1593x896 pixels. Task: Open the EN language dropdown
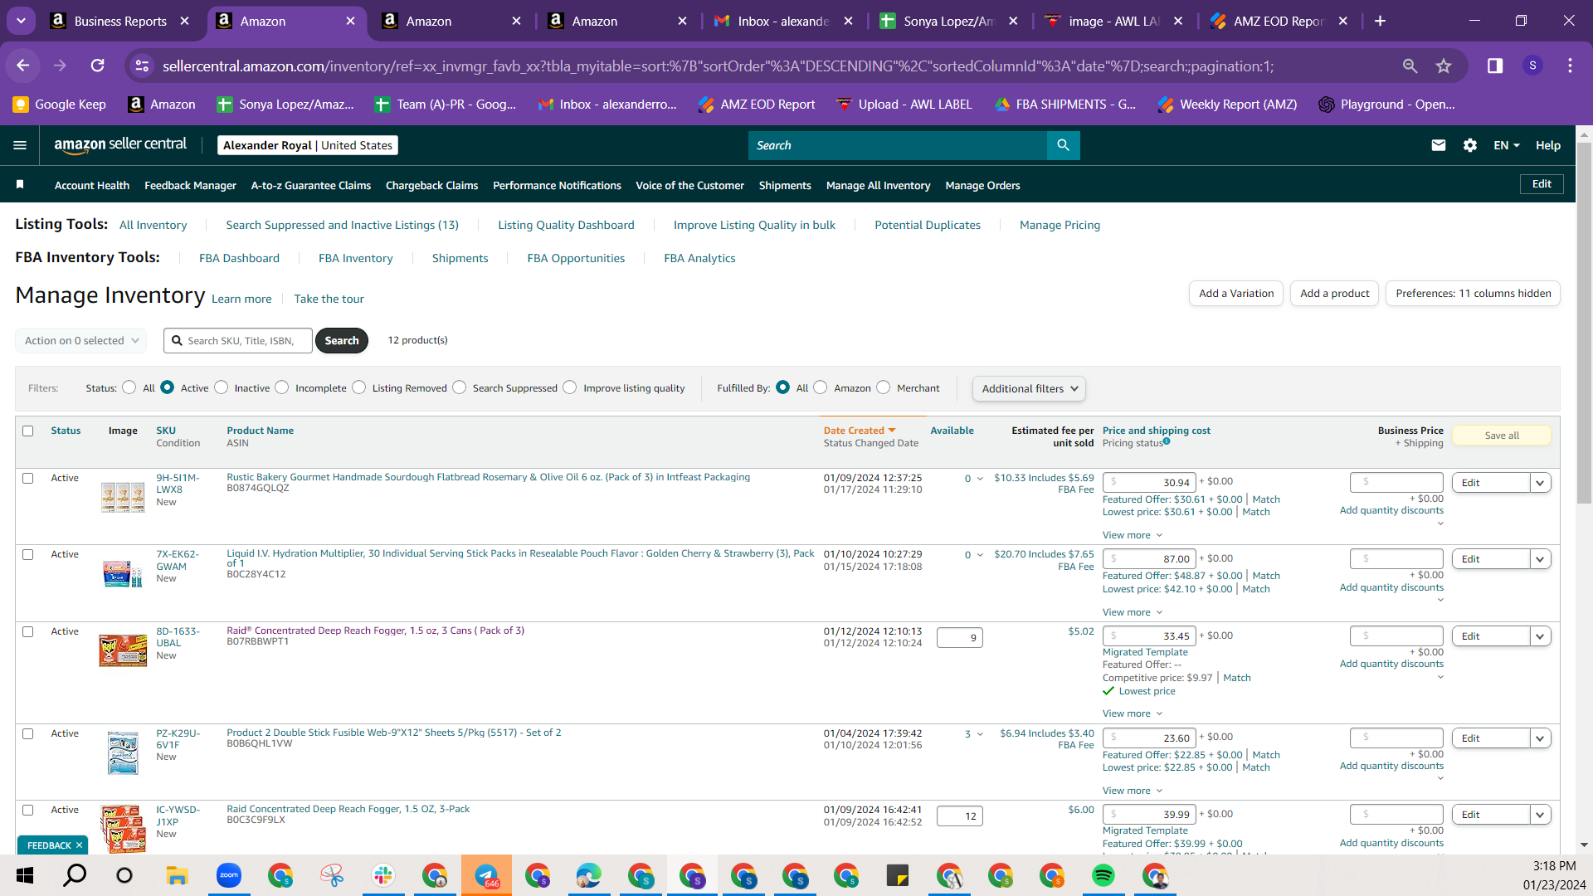(1507, 145)
